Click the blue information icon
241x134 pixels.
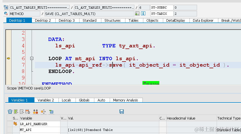[x=143, y=13]
